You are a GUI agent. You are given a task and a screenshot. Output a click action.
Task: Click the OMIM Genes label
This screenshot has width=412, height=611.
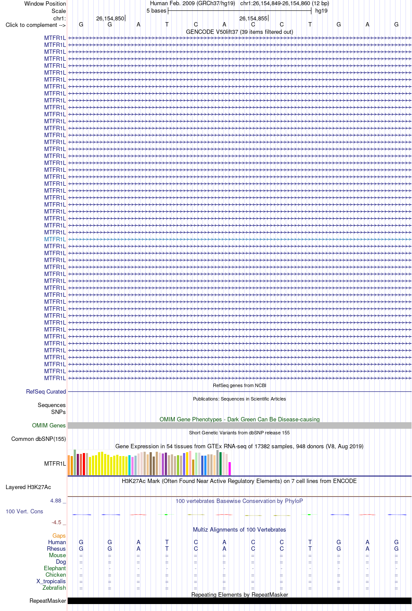tap(49, 425)
